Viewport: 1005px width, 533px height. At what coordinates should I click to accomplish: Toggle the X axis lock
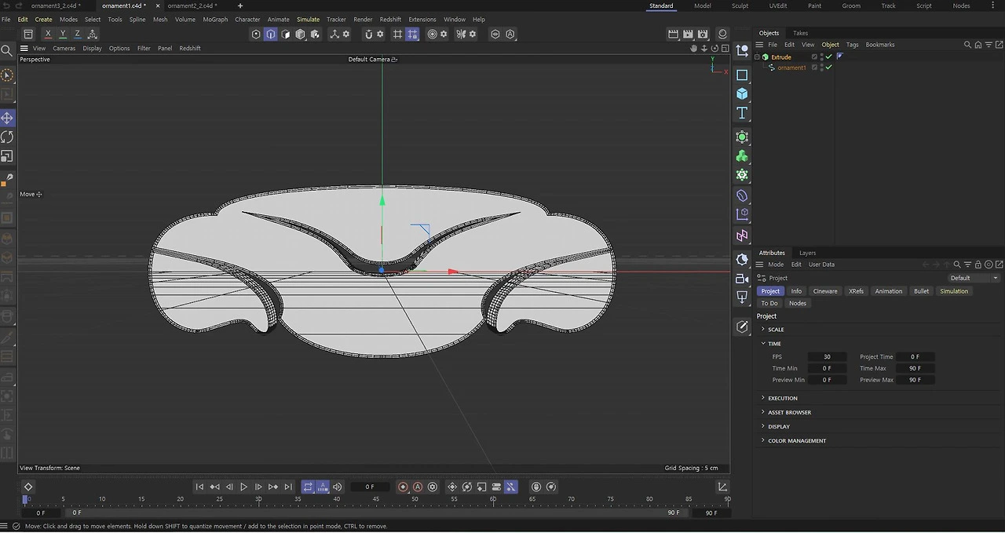pyautogui.click(x=48, y=34)
